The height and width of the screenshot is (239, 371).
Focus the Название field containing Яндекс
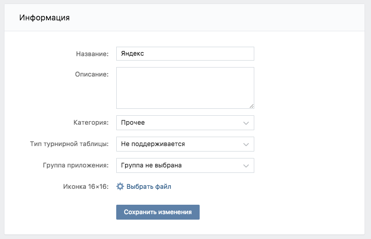185,54
